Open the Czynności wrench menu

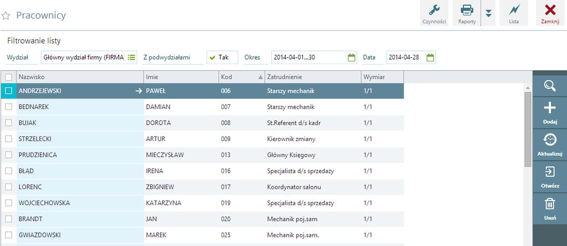[434, 13]
